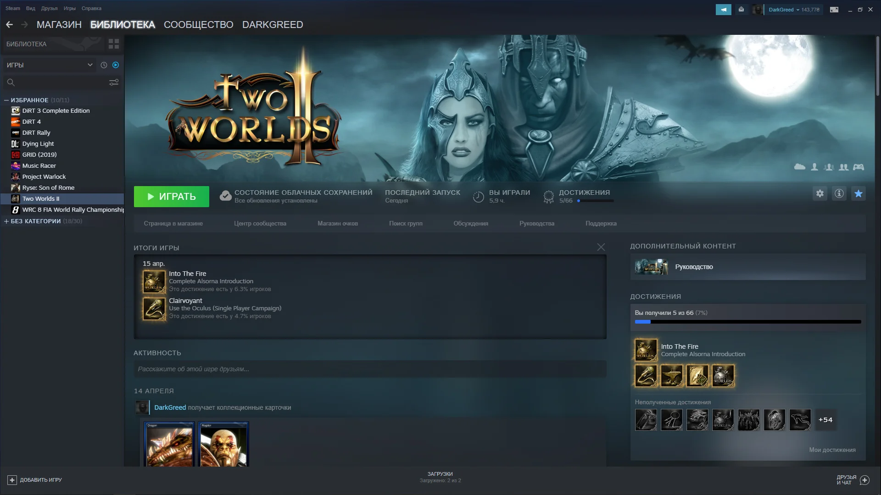Viewport: 881px width, 495px height.
Task: Go back with the back arrow
Action: (x=9, y=25)
